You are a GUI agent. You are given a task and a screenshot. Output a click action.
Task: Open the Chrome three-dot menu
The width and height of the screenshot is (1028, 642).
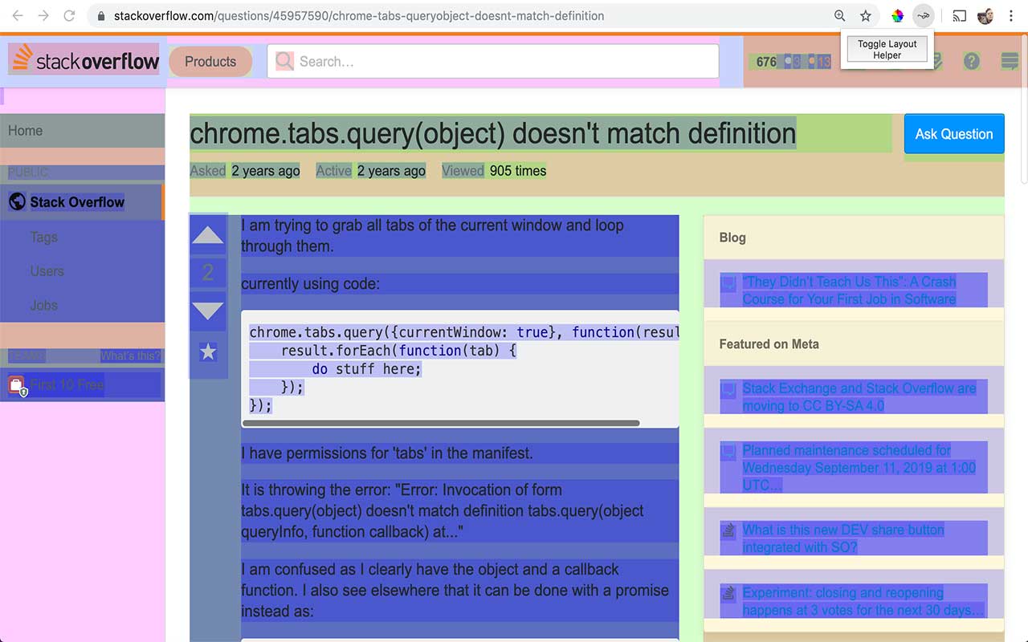[1010, 15]
